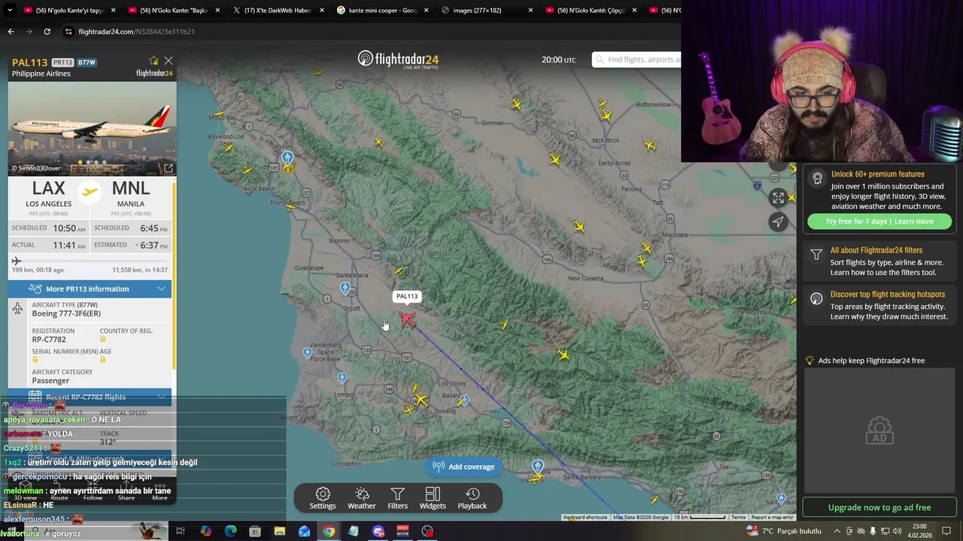963x541 pixels.
Task: Open Microsoft Edge from taskbar
Action: [x=230, y=531]
